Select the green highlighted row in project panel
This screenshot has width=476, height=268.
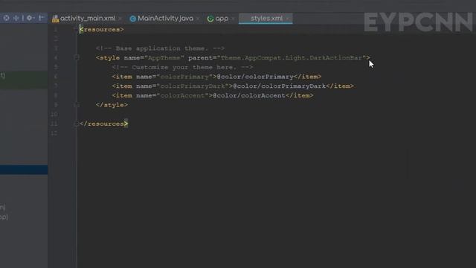24,80
